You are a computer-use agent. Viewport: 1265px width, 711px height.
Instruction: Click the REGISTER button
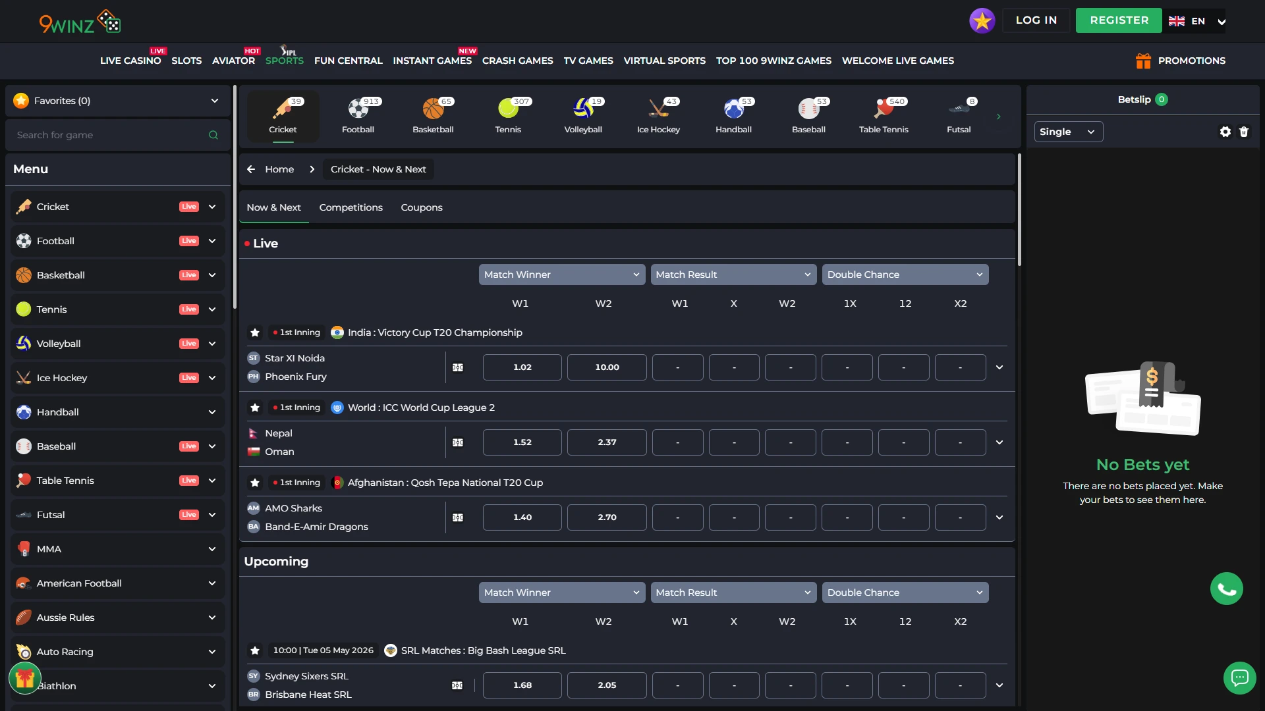coord(1119,20)
